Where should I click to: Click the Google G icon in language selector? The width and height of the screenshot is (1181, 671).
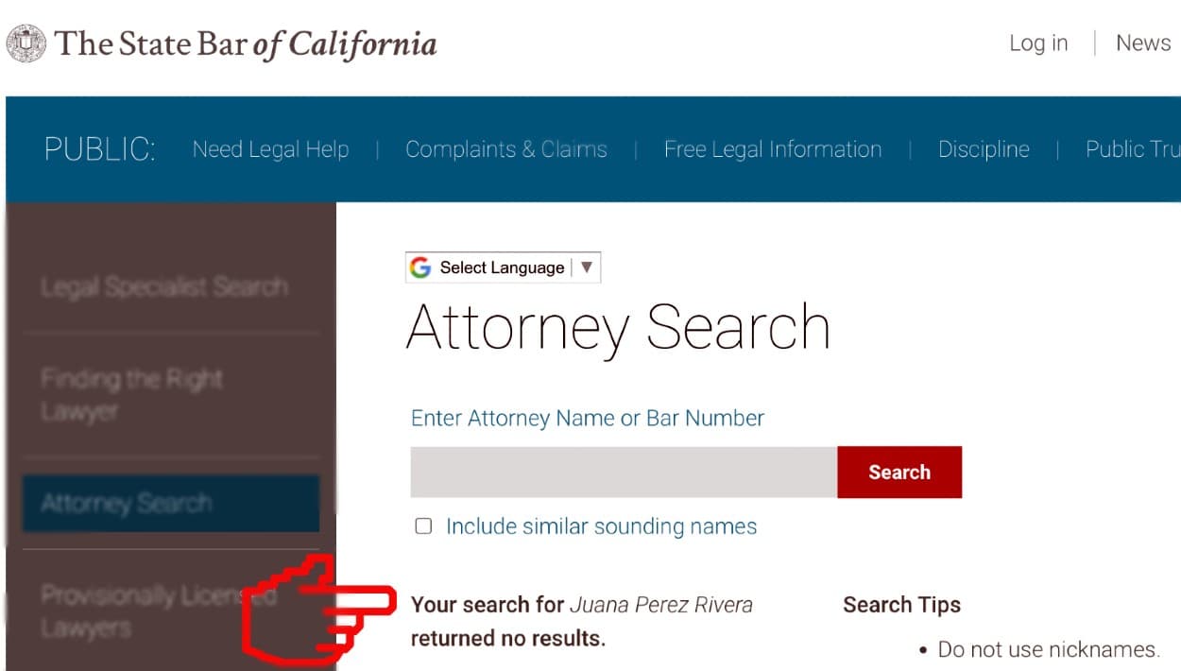click(x=420, y=267)
